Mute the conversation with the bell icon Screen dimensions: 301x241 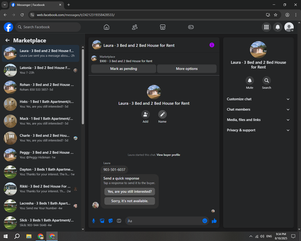pos(250,81)
